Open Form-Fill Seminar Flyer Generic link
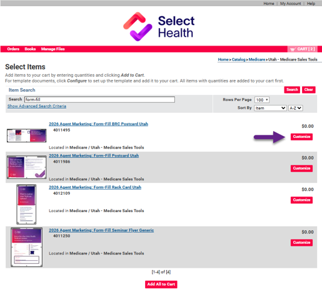Image resolution: width=322 pixels, height=292 pixels. click(x=101, y=230)
